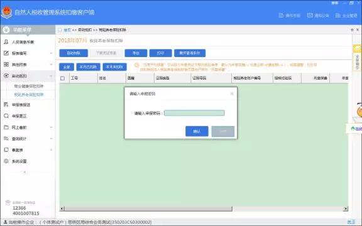Image resolution: width=362 pixels, height=226 pixels.
Task: Expand the 报表填写 menu arrow
Action: coord(51,53)
